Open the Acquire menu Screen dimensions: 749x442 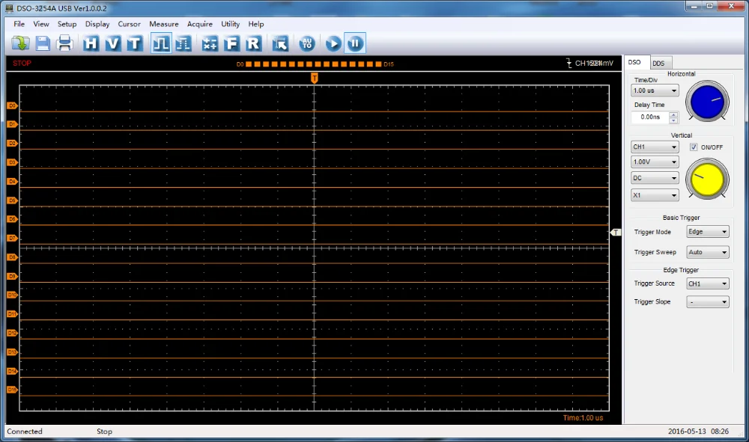(200, 24)
